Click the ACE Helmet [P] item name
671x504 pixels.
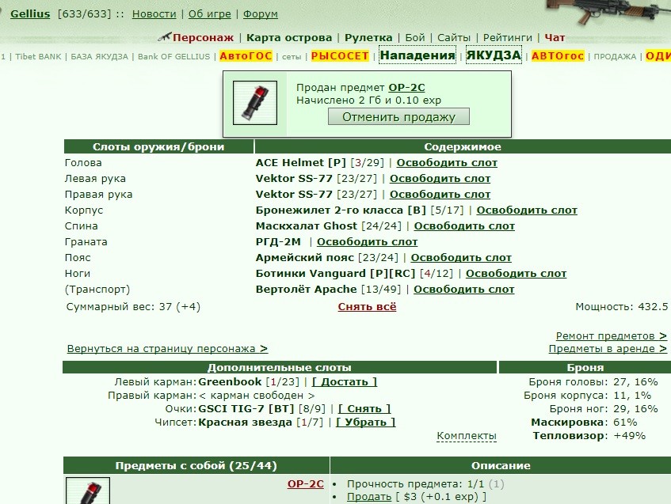[300, 163]
